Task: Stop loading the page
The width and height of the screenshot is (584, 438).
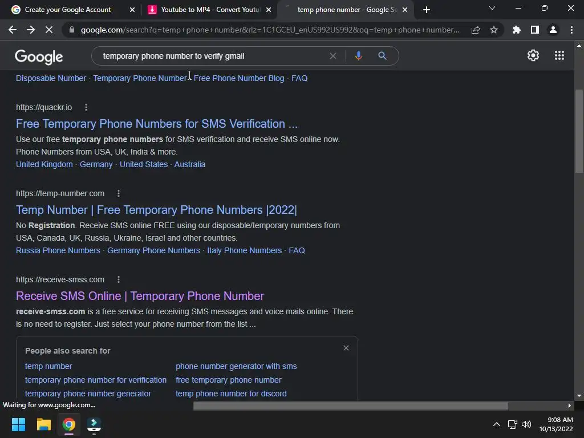Action: click(49, 30)
